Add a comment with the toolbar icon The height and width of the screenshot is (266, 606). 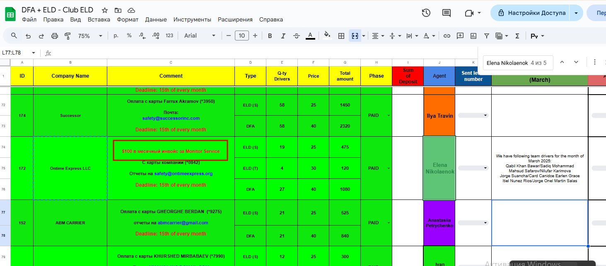click(x=460, y=36)
